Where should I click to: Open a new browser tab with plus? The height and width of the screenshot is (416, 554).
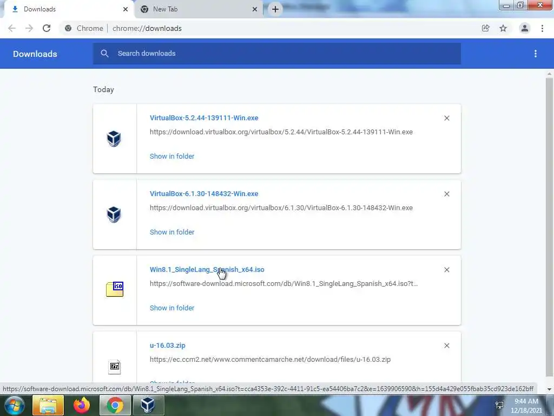click(x=275, y=9)
